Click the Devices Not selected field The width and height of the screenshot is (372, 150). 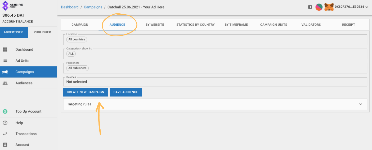pyautogui.click(x=215, y=82)
